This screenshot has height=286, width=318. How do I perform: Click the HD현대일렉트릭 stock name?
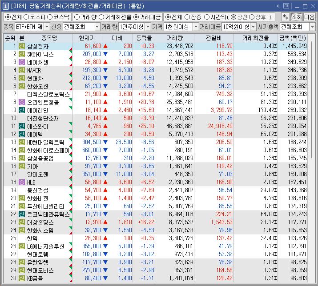click(x=46, y=142)
